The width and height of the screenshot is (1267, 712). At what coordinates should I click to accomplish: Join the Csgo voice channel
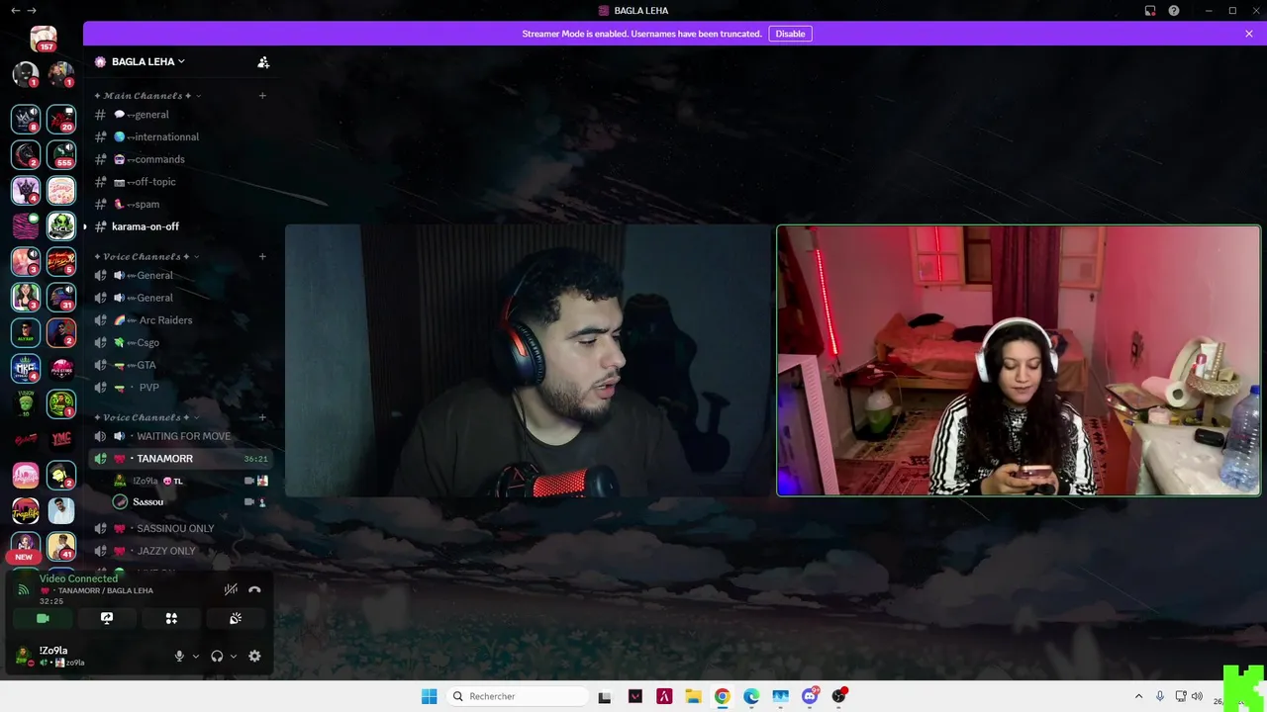click(x=178, y=342)
